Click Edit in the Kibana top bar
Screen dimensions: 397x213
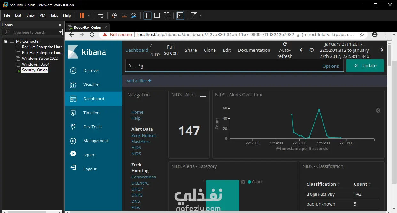227,50
